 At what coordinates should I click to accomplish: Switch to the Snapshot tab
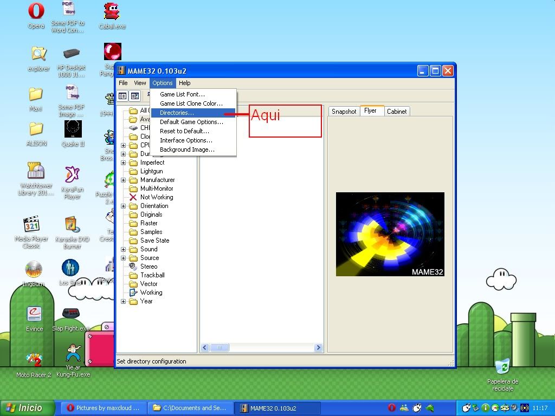click(344, 112)
